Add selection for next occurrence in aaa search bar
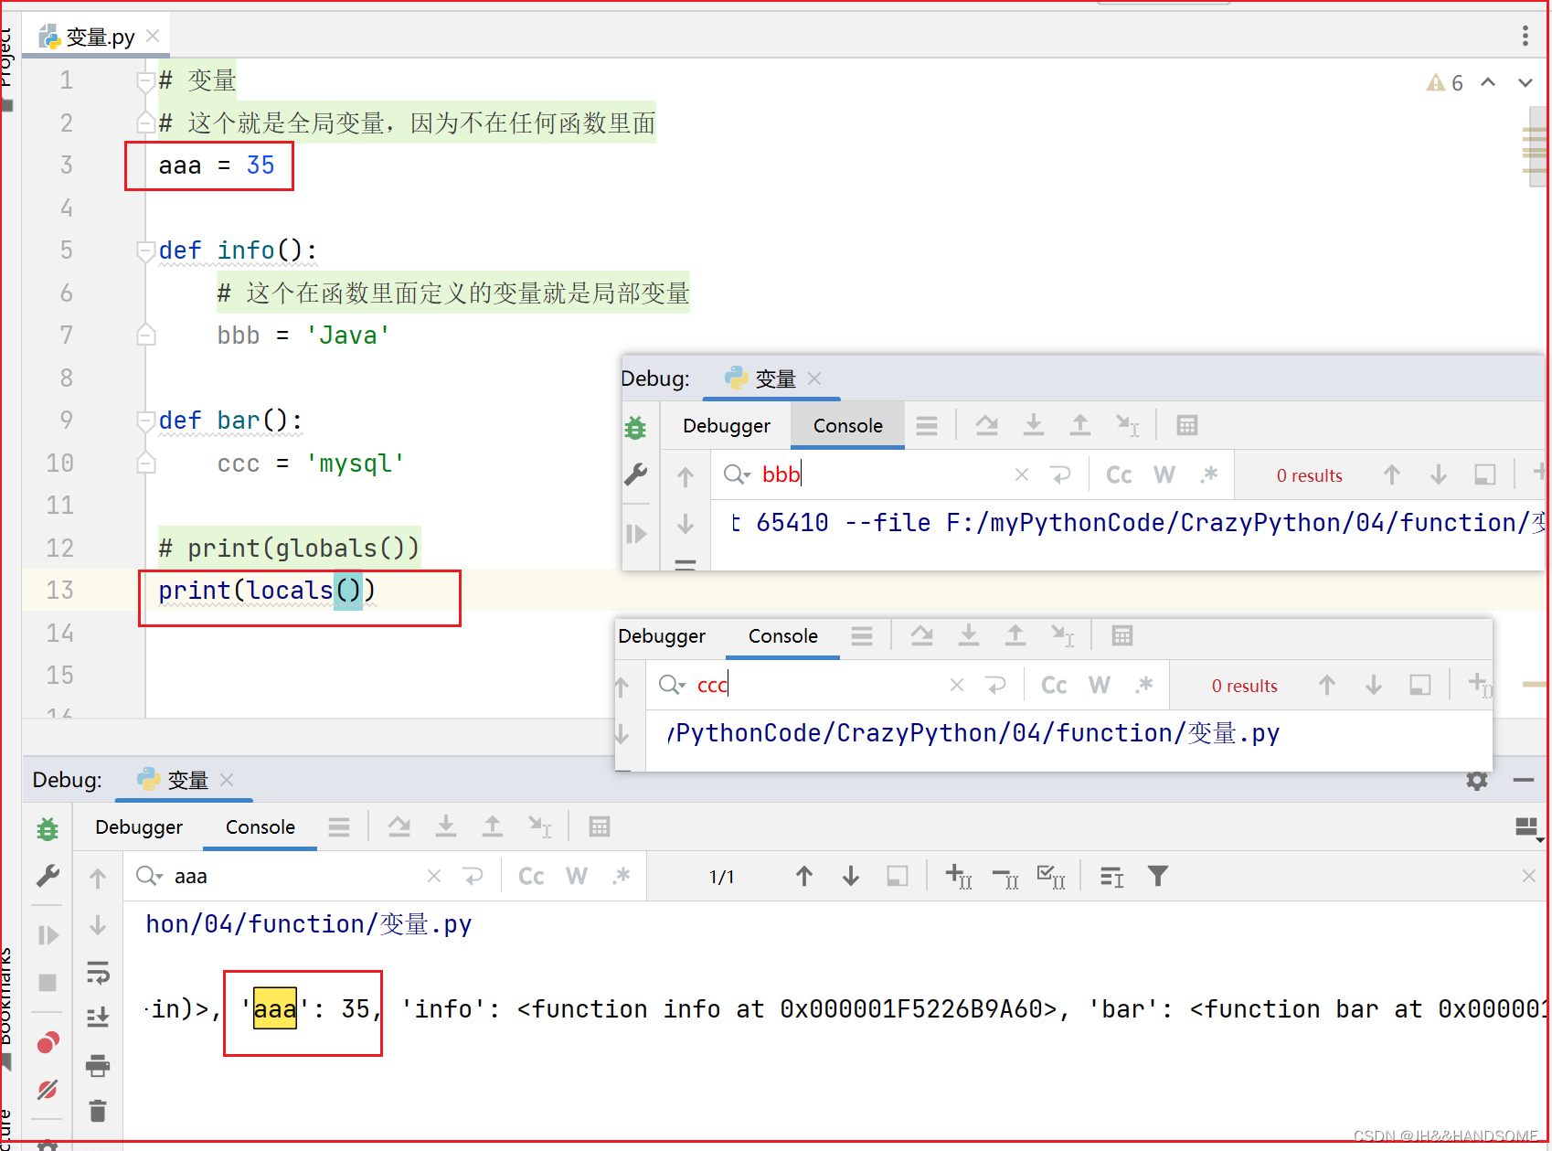 click(958, 877)
